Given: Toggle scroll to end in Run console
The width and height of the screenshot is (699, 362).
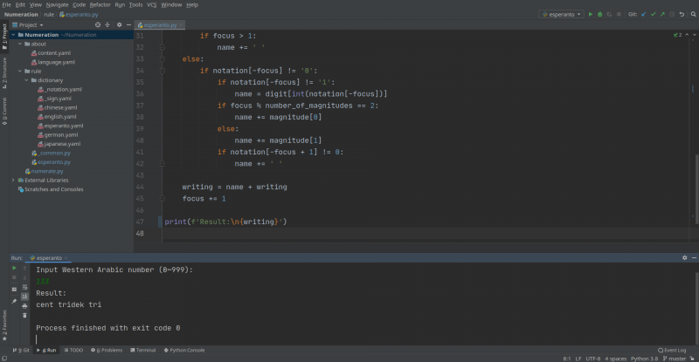Looking at the screenshot, I should [24, 297].
